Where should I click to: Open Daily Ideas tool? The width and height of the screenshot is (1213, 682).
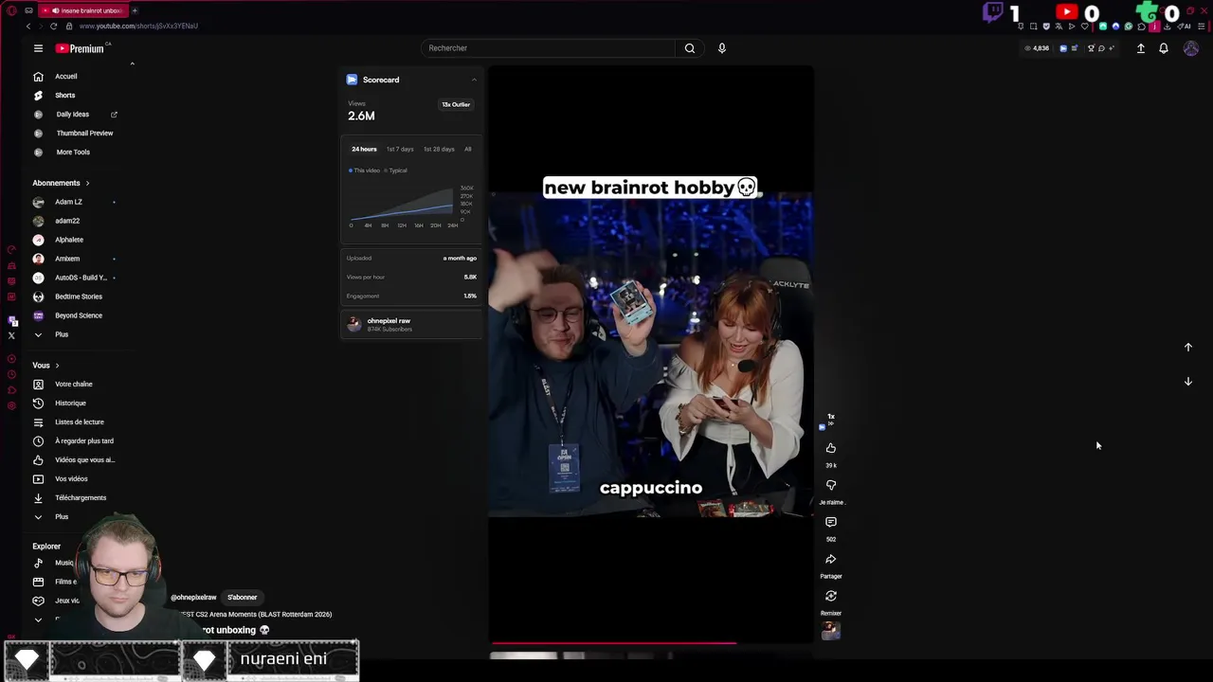pos(73,115)
